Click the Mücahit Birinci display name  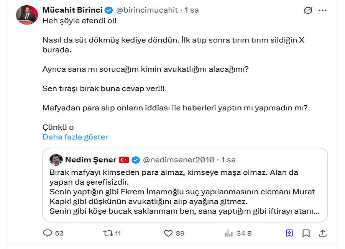[72, 10]
